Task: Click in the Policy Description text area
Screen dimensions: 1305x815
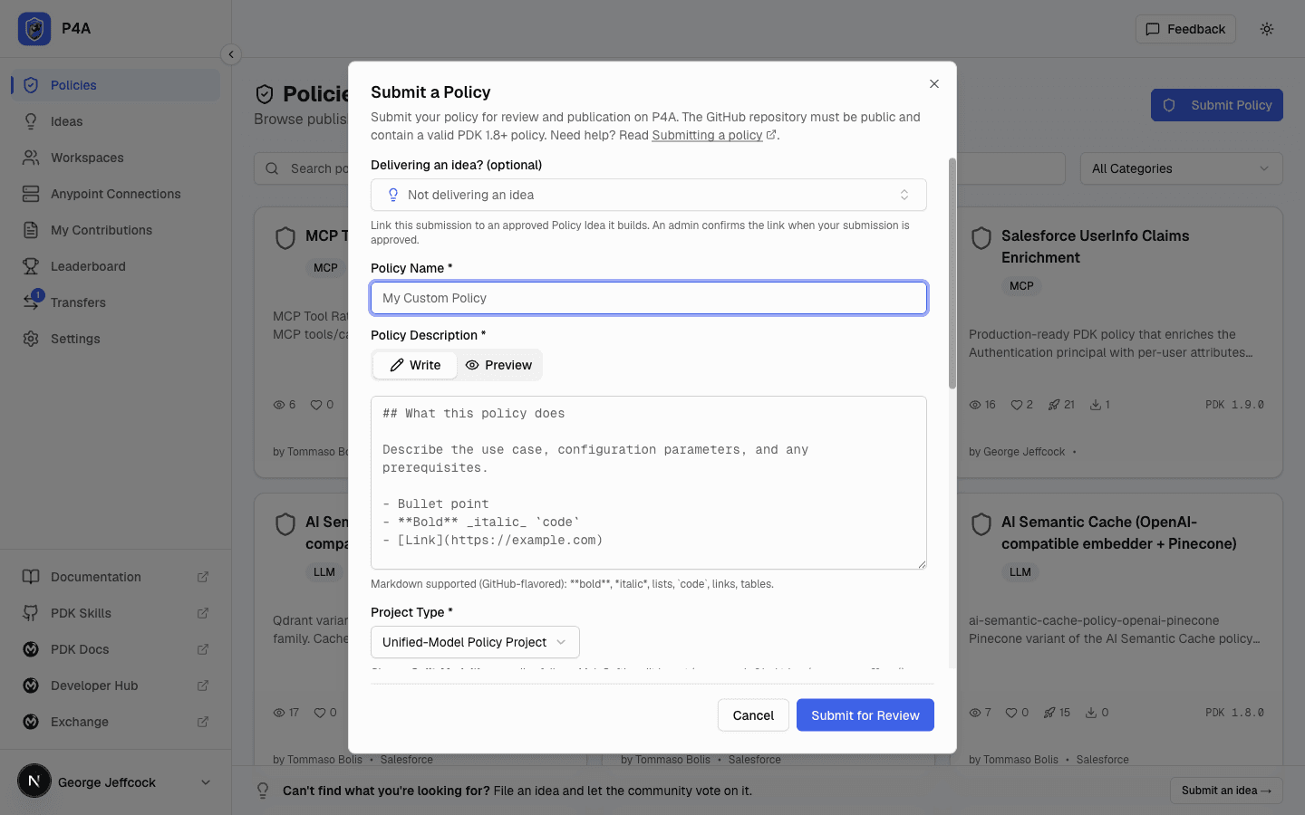Action: 649,483
